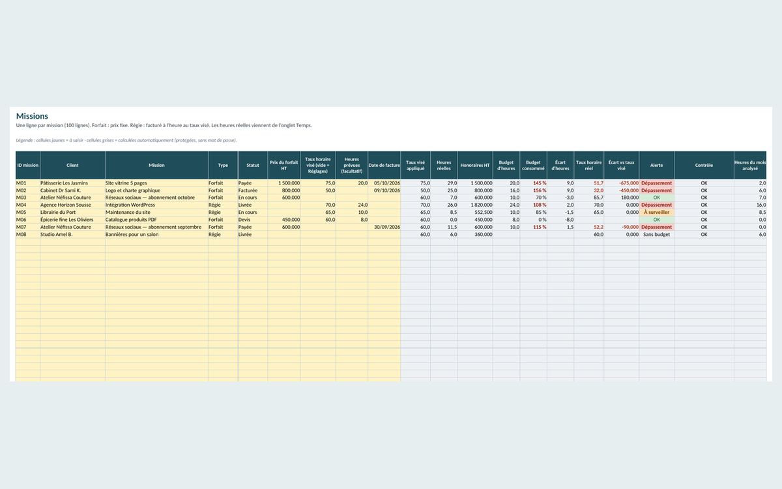Image resolution: width=782 pixels, height=489 pixels.
Task: Click 'Réseaux sociaux — abonnement septembre' cell
Action: (x=156, y=227)
